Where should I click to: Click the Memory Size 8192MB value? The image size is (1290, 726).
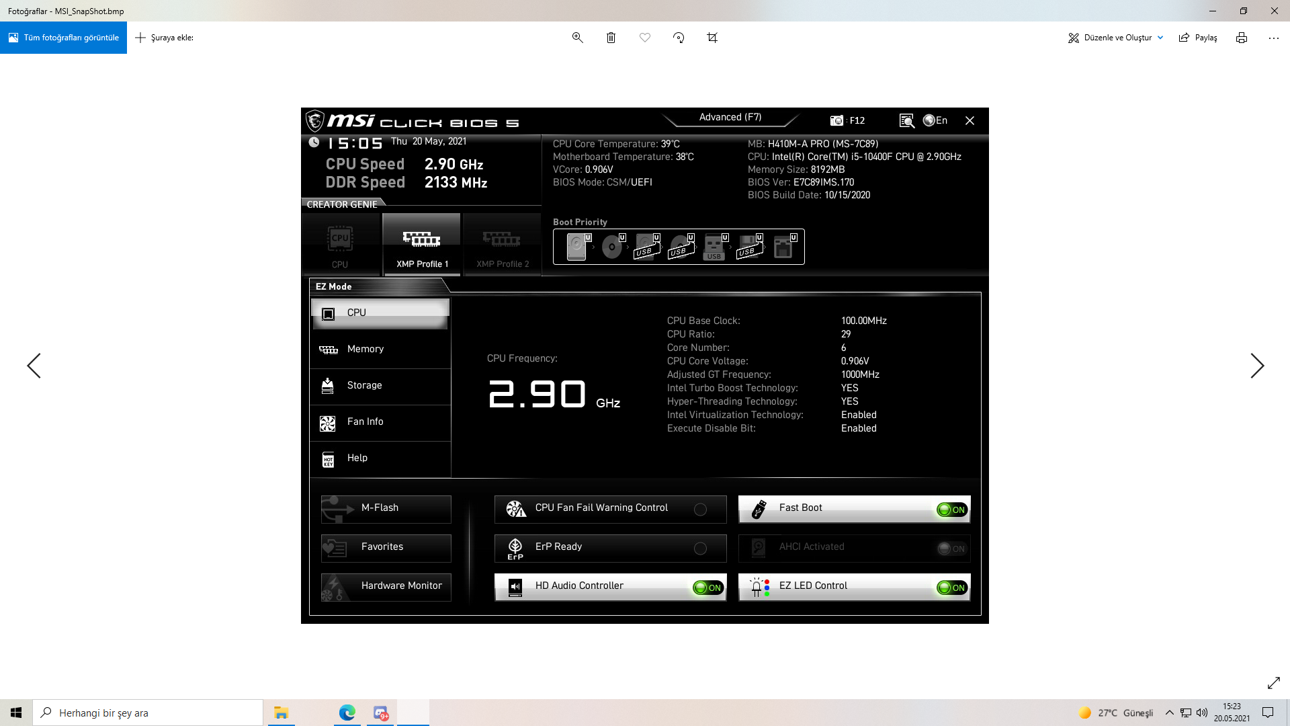(x=828, y=169)
